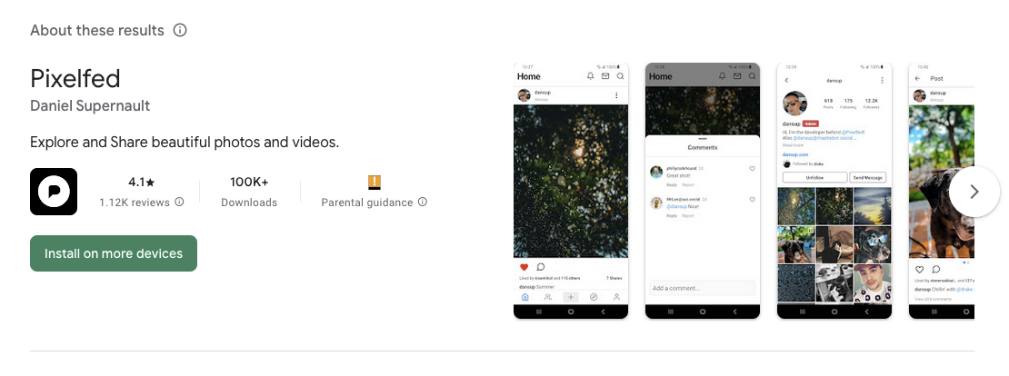The image size is (1009, 376).
Task: Click the red heart in first screenshot
Action: coord(524,267)
